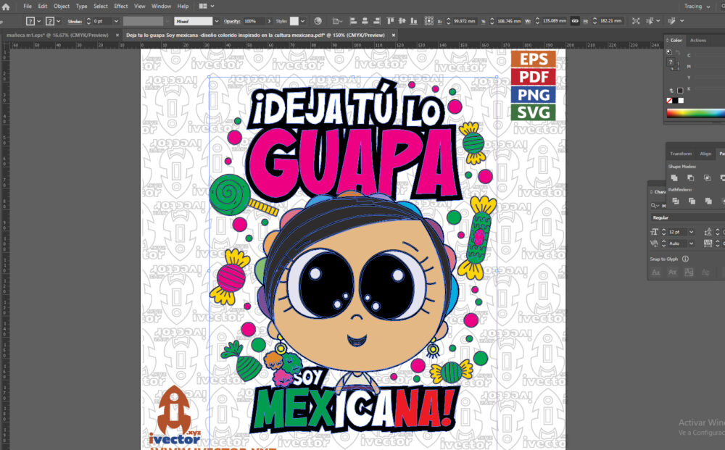This screenshot has width=725, height=450.
Task: Click the Merge pathfinder icon
Action: click(708, 201)
